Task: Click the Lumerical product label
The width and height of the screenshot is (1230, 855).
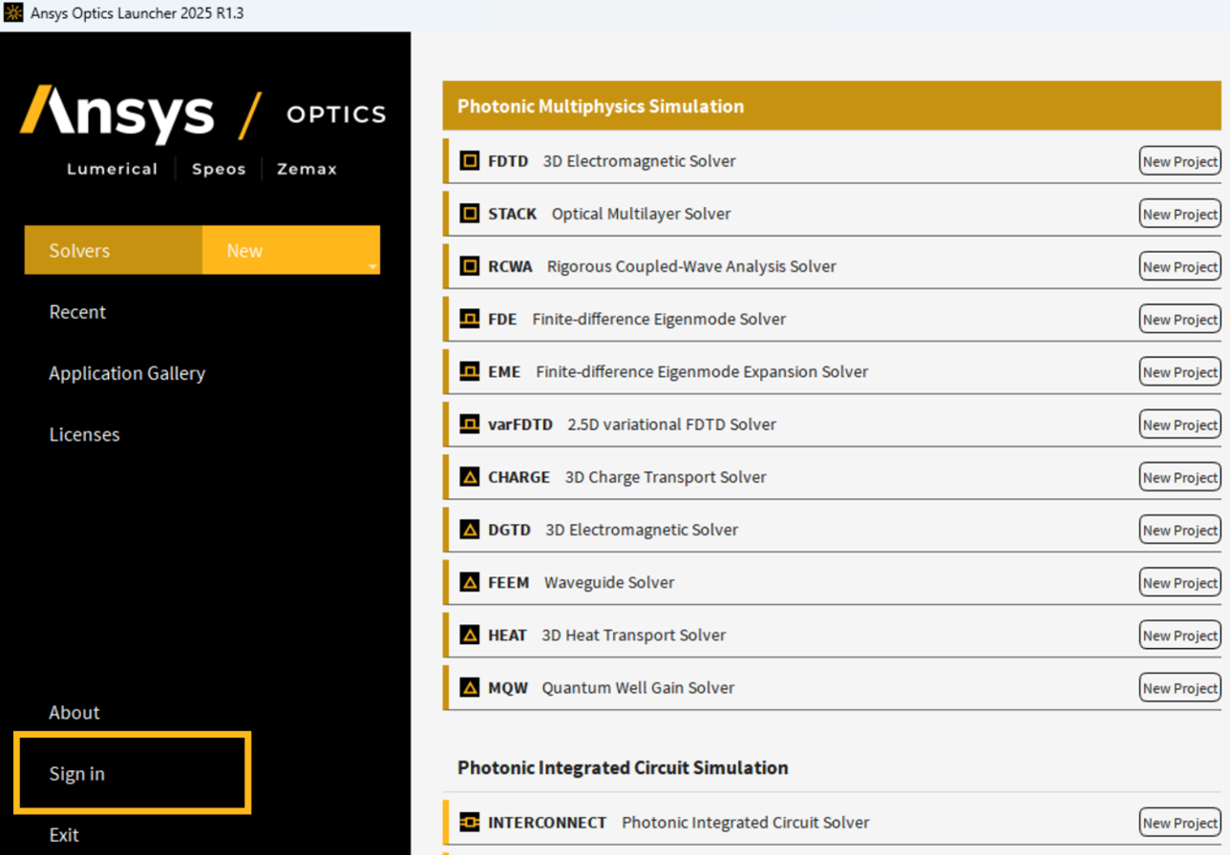Action: (112, 169)
